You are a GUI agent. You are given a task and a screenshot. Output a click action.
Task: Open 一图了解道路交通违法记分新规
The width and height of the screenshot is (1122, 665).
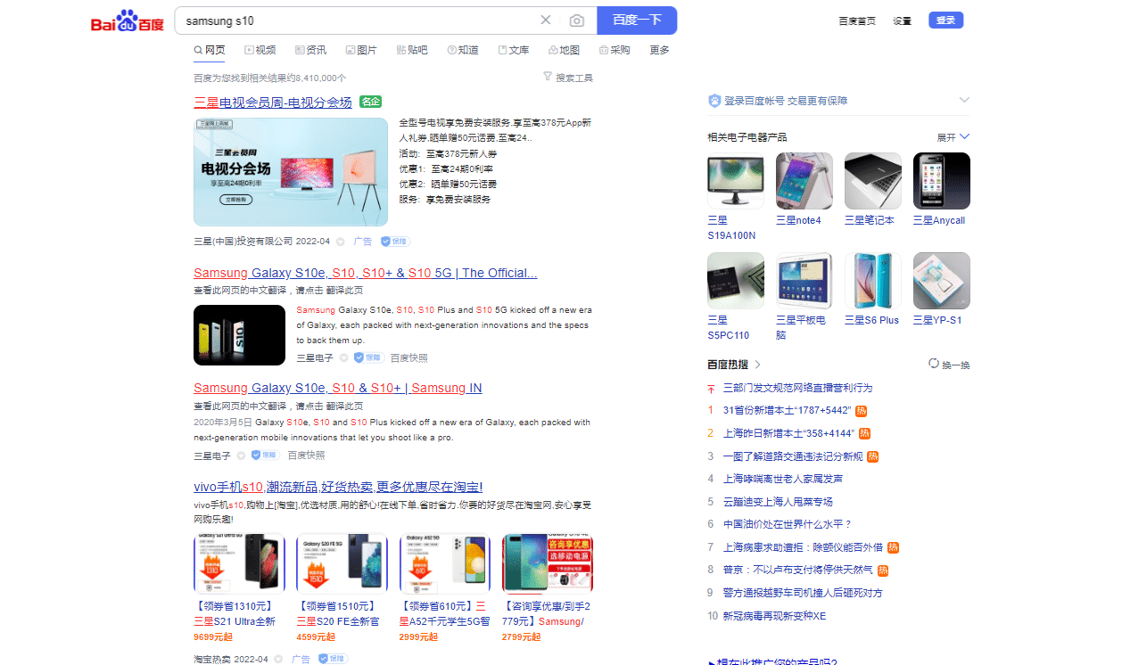tap(792, 456)
